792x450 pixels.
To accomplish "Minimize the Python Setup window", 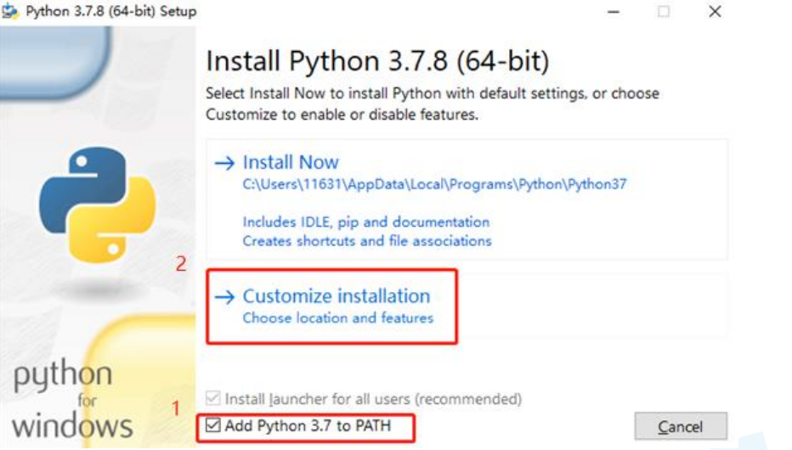I will (614, 11).
